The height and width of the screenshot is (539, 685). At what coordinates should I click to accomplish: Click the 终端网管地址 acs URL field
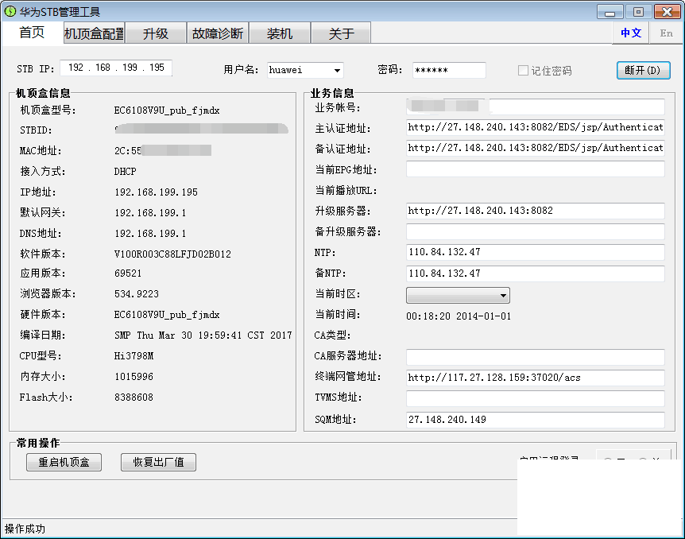pyautogui.click(x=535, y=378)
